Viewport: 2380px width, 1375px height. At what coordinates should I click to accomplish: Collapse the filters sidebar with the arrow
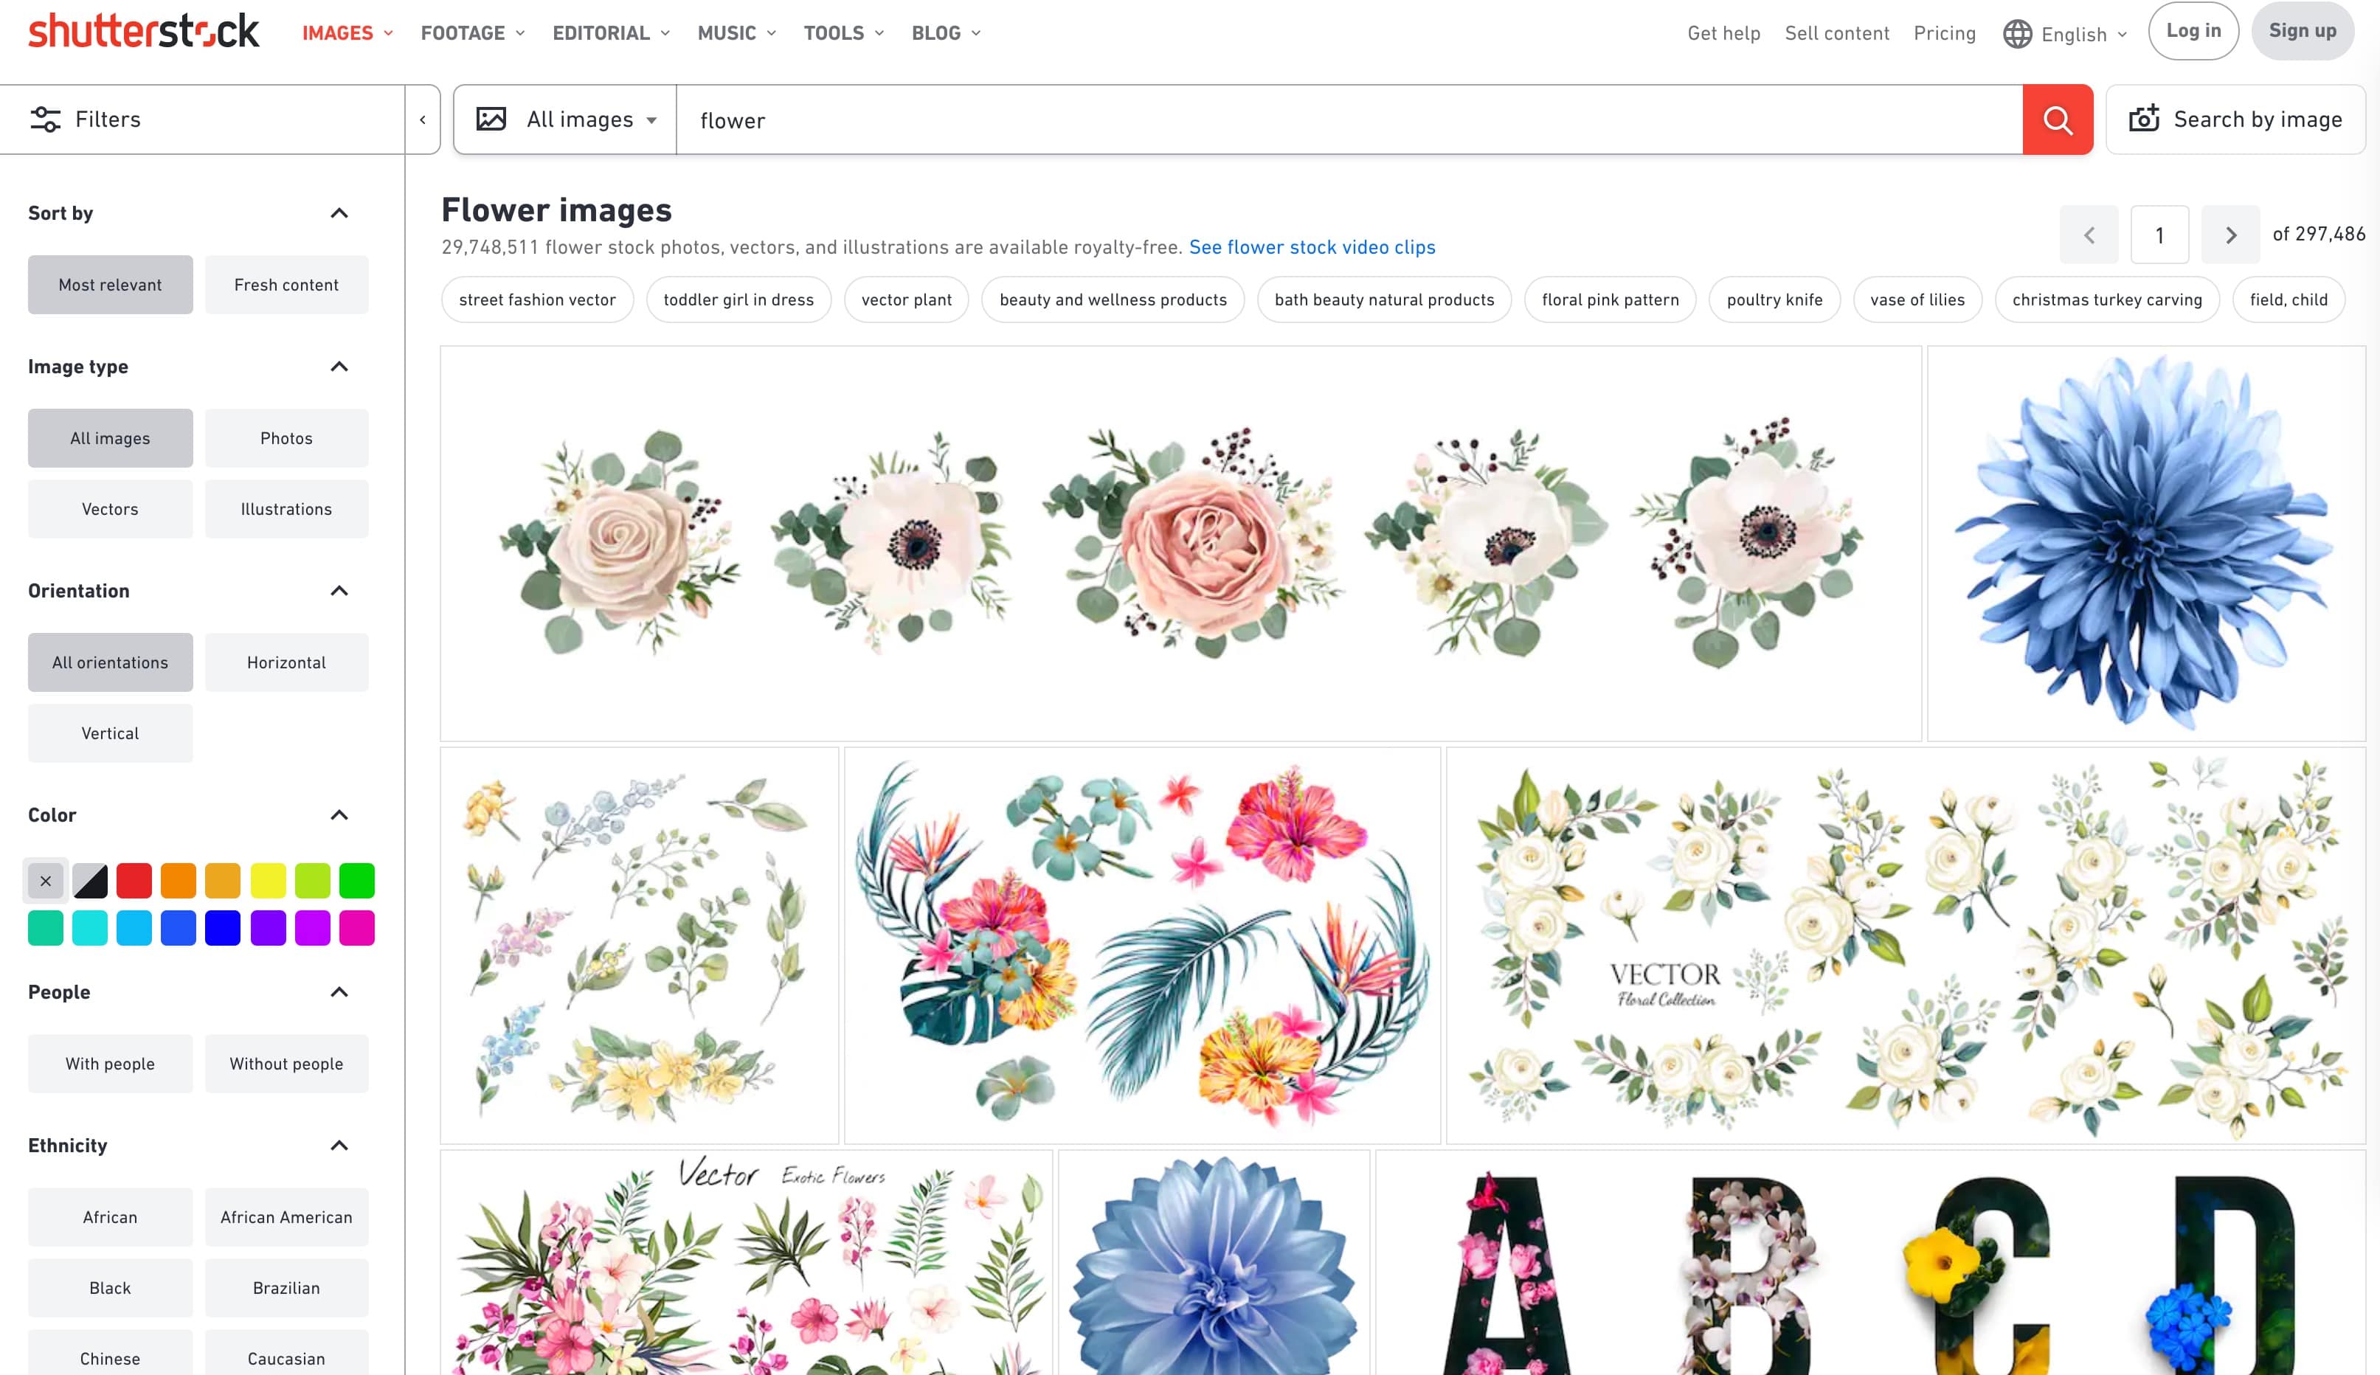pyautogui.click(x=422, y=120)
